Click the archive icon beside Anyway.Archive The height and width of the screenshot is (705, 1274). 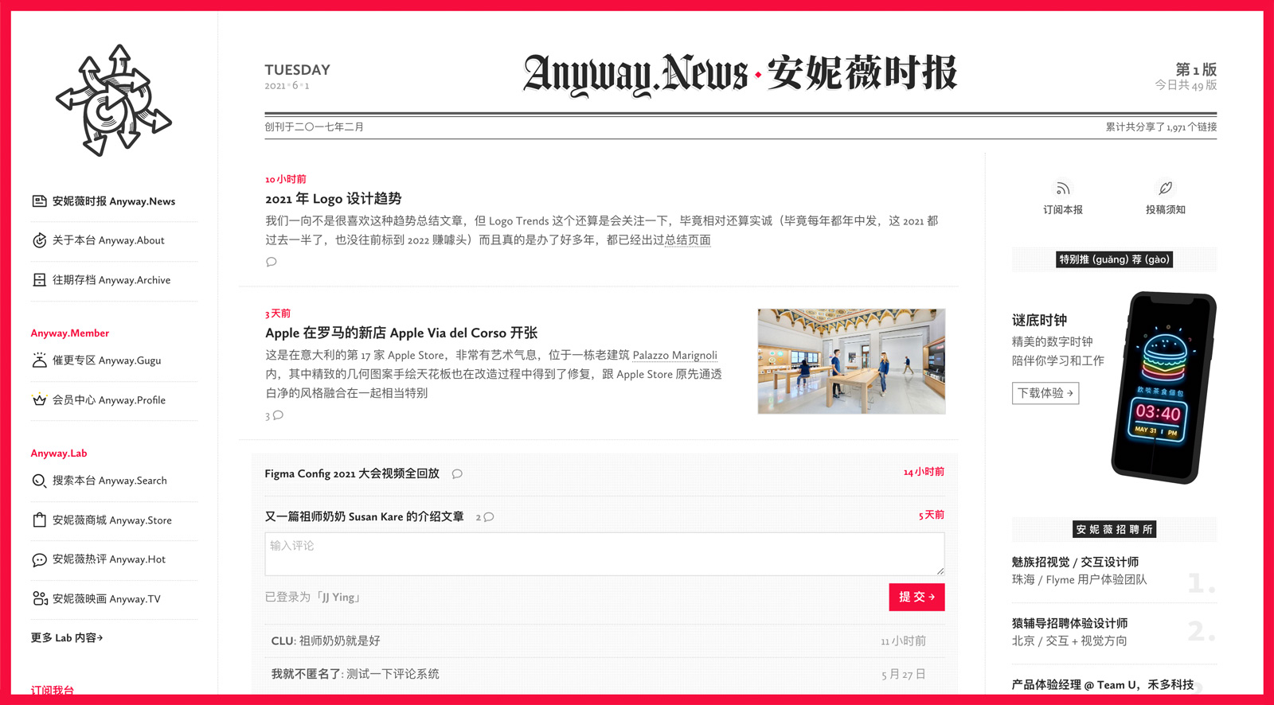(x=39, y=280)
